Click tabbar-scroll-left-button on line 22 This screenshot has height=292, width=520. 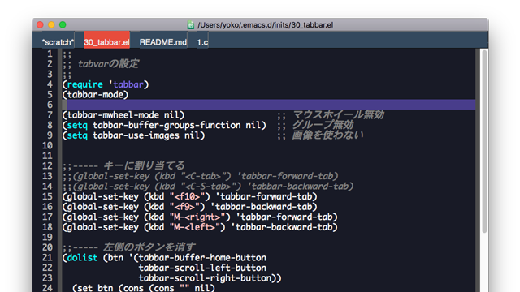pyautogui.click(x=202, y=268)
